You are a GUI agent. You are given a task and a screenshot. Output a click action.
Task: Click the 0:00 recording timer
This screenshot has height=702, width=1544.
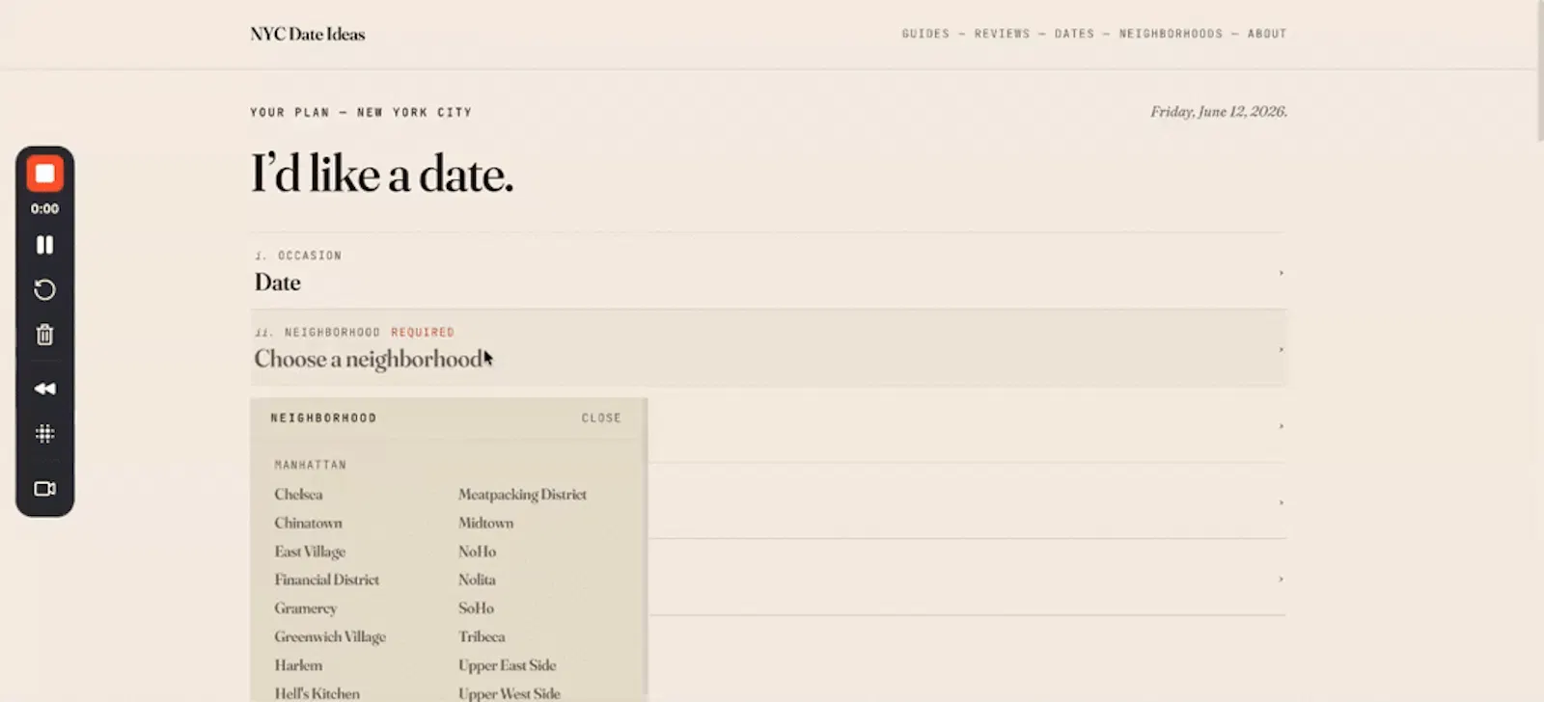click(x=44, y=208)
